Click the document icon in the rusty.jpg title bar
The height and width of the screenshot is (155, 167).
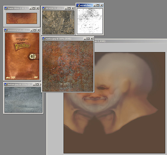44,39
